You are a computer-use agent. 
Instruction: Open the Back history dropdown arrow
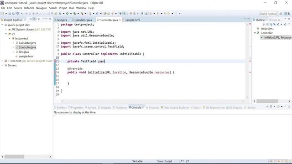click(172, 13)
